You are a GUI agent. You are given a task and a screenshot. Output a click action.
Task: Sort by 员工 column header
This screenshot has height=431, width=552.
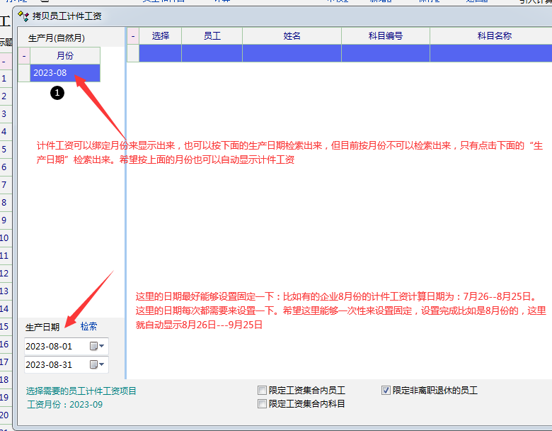coord(212,35)
